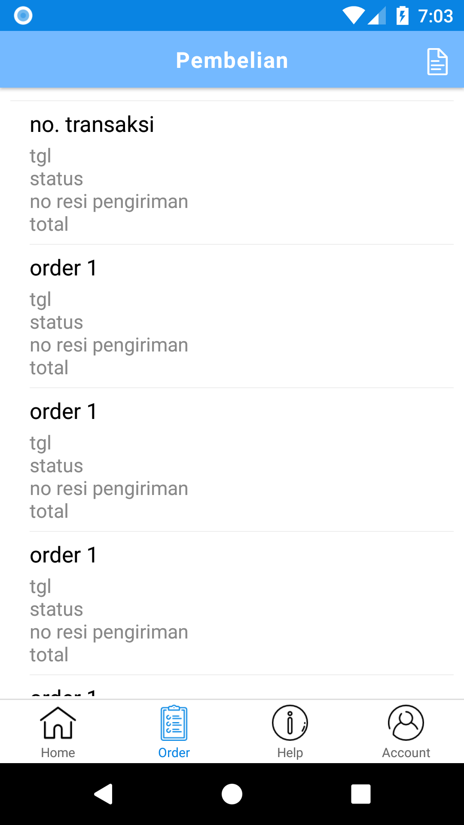Open the Account profile icon
This screenshot has height=825, width=464.
coord(406,723)
